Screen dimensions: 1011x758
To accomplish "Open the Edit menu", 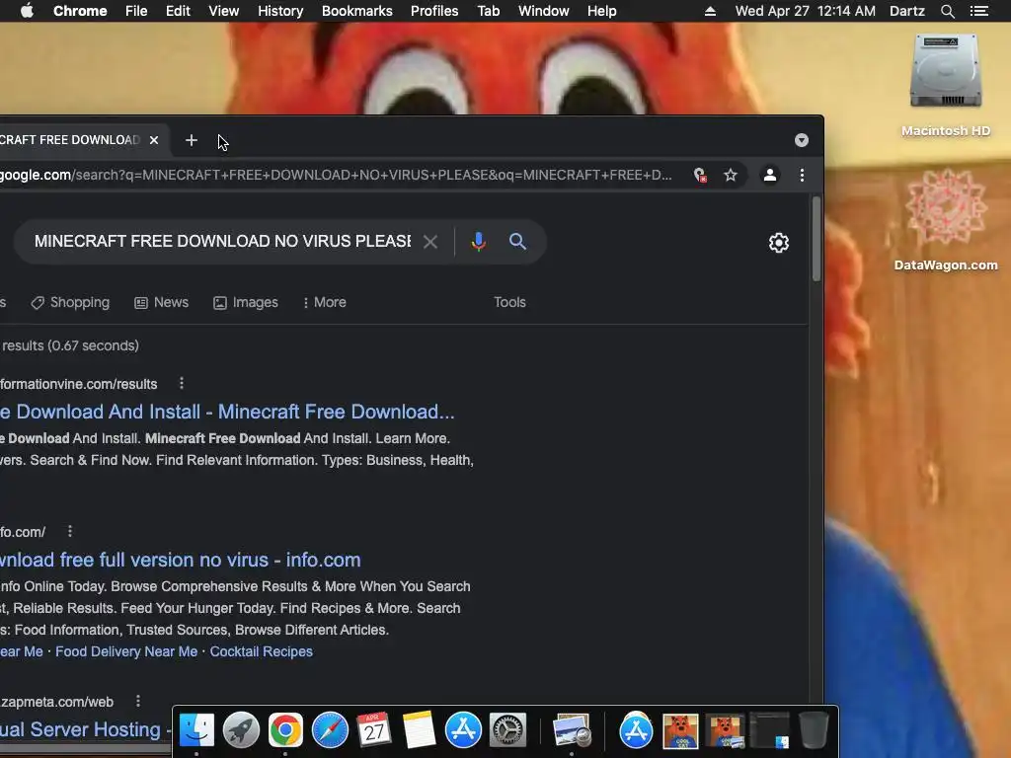I will click(178, 11).
